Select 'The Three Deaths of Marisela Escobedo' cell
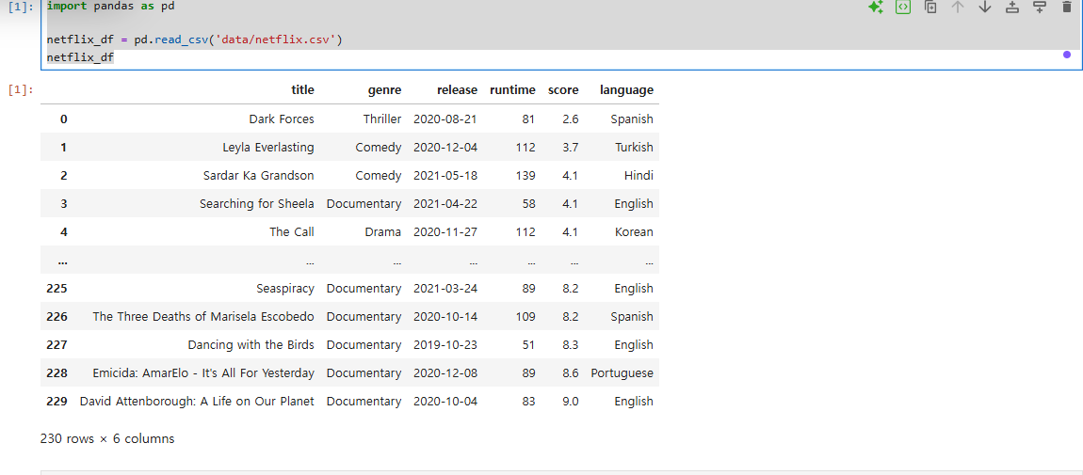The width and height of the screenshot is (1083, 475). click(203, 317)
